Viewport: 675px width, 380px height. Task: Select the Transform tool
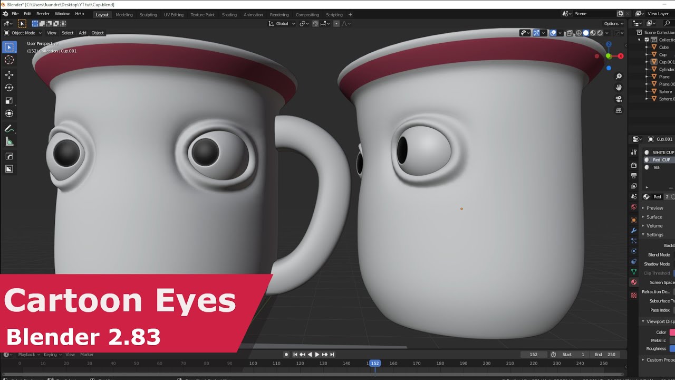[9, 113]
